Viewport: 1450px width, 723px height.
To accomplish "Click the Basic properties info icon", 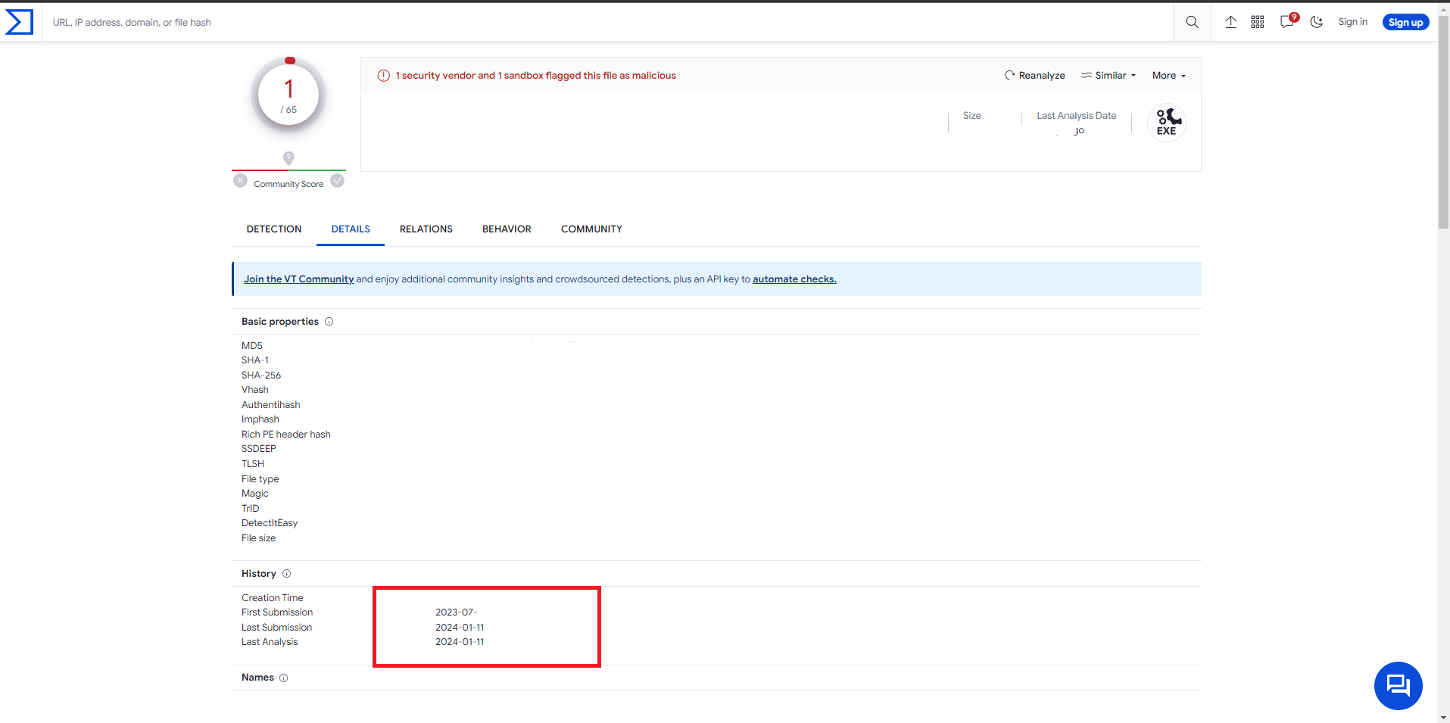I will tap(329, 322).
